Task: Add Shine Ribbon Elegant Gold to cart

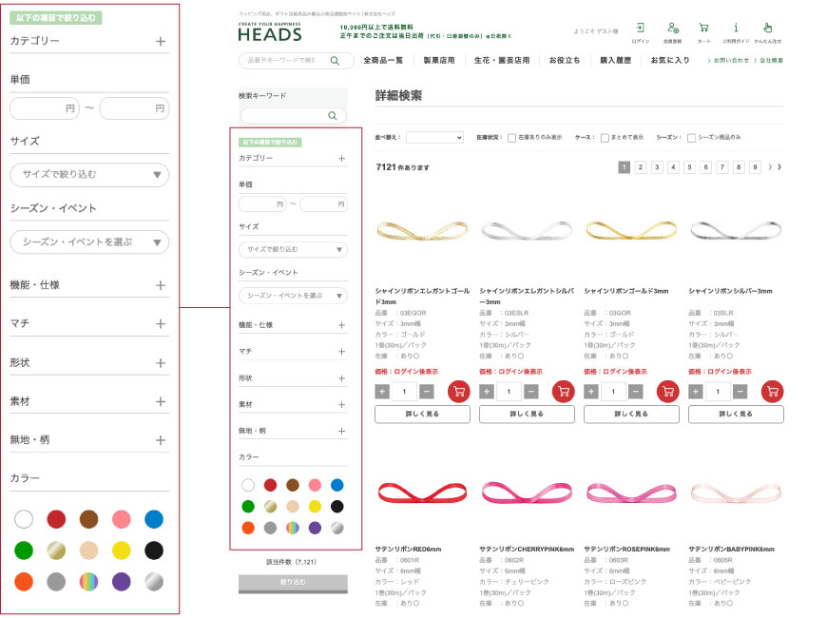Action: point(458,391)
